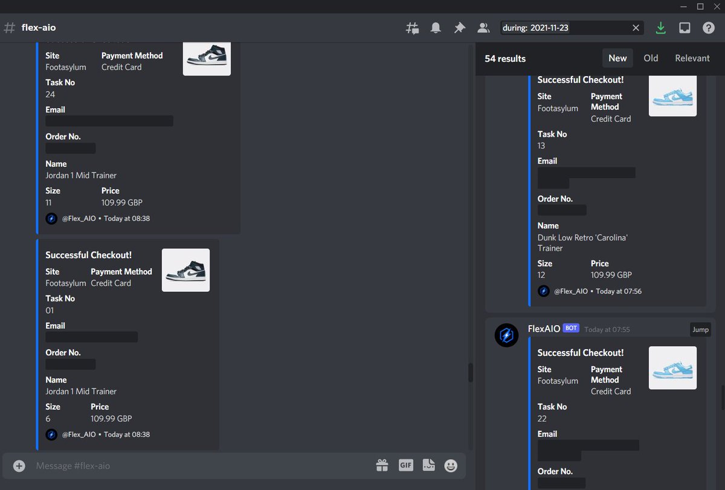Open the sticker picker icon
This screenshot has height=490, width=725.
coord(428,465)
